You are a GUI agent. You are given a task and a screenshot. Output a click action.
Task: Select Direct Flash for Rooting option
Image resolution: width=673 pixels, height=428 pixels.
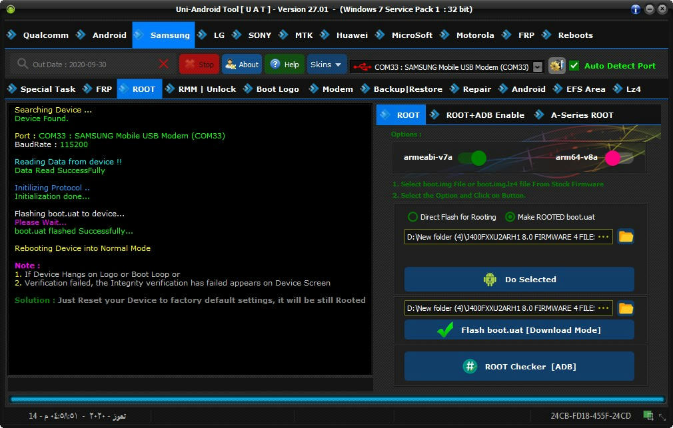click(452, 217)
